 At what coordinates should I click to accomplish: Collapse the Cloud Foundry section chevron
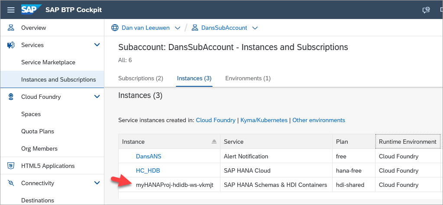pyautogui.click(x=97, y=97)
